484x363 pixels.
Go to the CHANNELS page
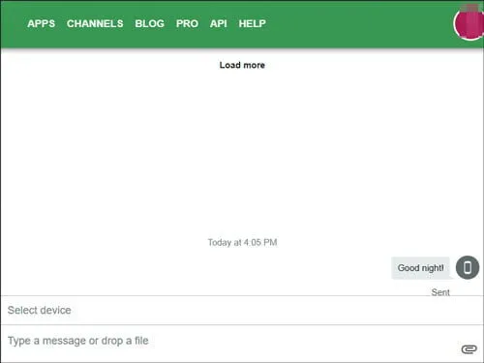click(x=95, y=23)
